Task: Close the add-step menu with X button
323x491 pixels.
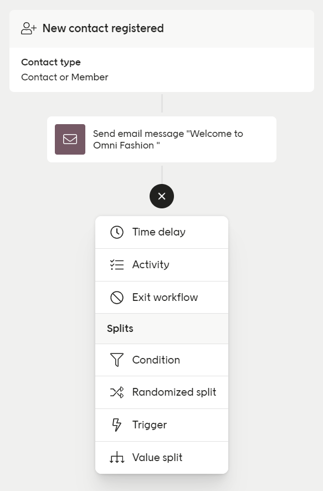Action: (x=162, y=196)
